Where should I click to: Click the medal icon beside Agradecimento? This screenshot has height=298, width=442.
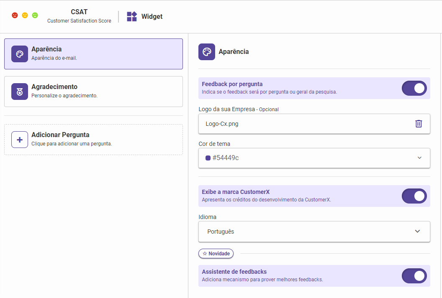(x=20, y=92)
